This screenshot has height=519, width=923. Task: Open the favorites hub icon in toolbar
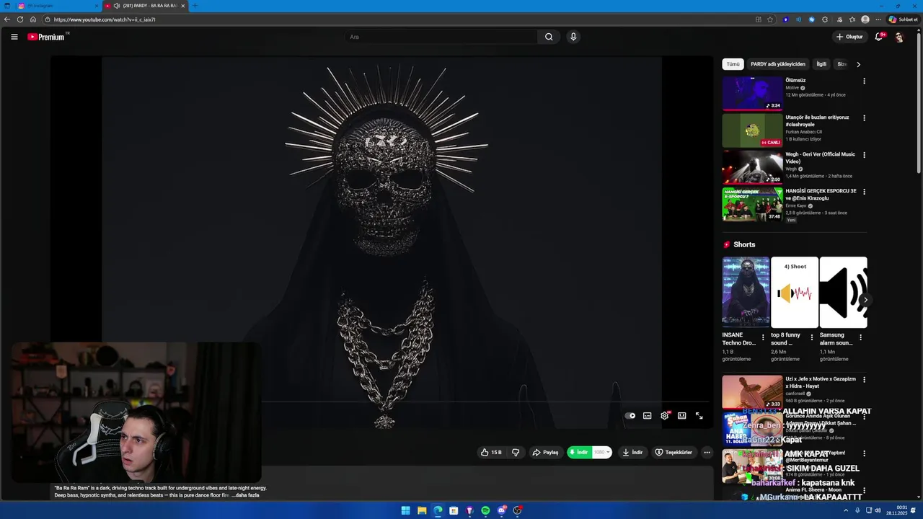(x=852, y=19)
